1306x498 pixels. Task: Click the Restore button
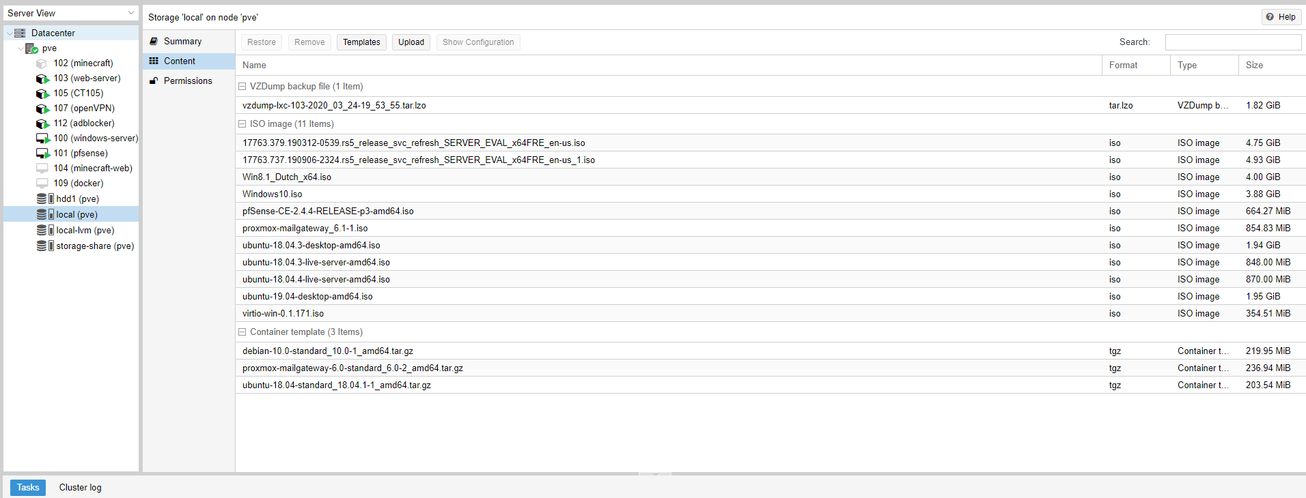(x=262, y=42)
